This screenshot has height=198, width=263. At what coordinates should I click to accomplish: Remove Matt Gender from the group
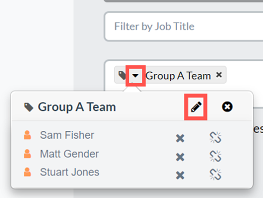point(180,157)
